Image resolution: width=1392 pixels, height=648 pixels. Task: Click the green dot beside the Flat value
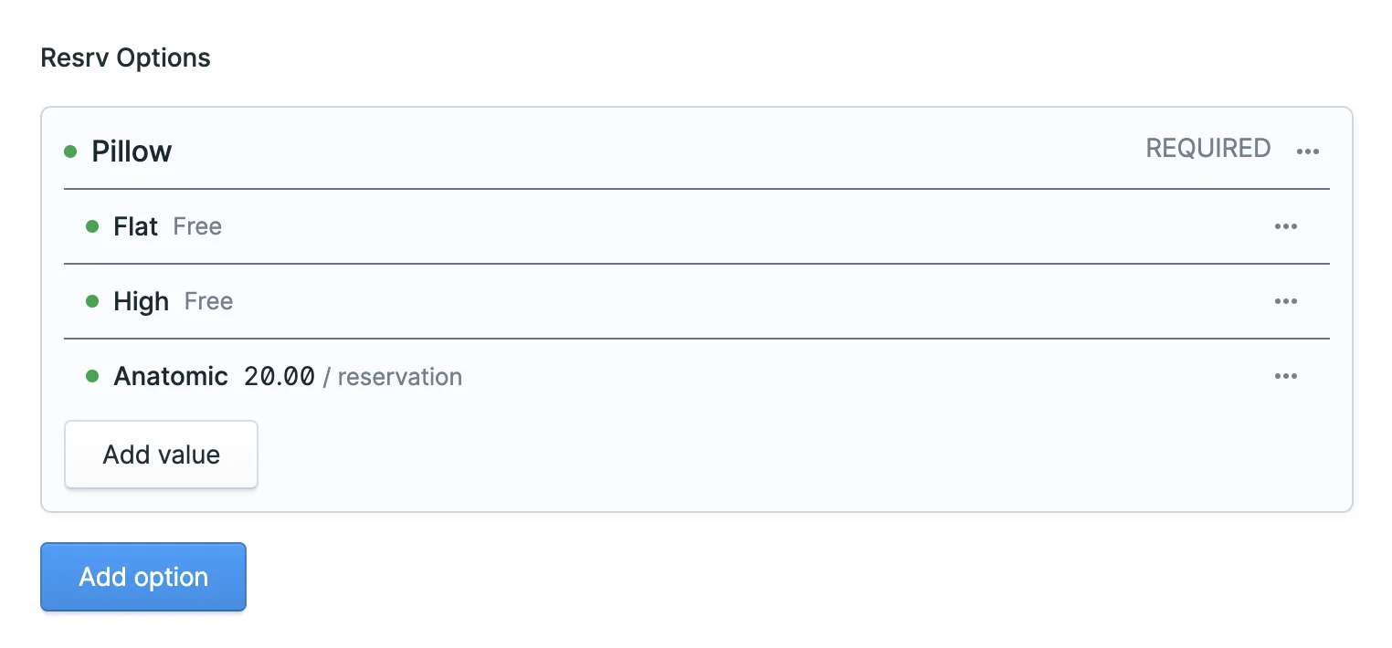pos(91,225)
